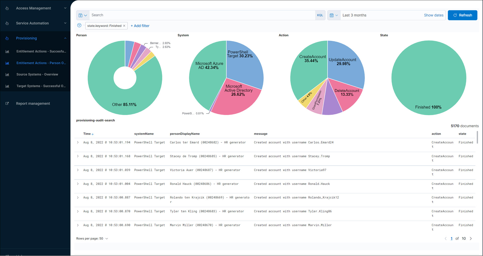Viewport: 483px width, 256px height.
Task: Click the filter options circle icon
Action: 79,25
